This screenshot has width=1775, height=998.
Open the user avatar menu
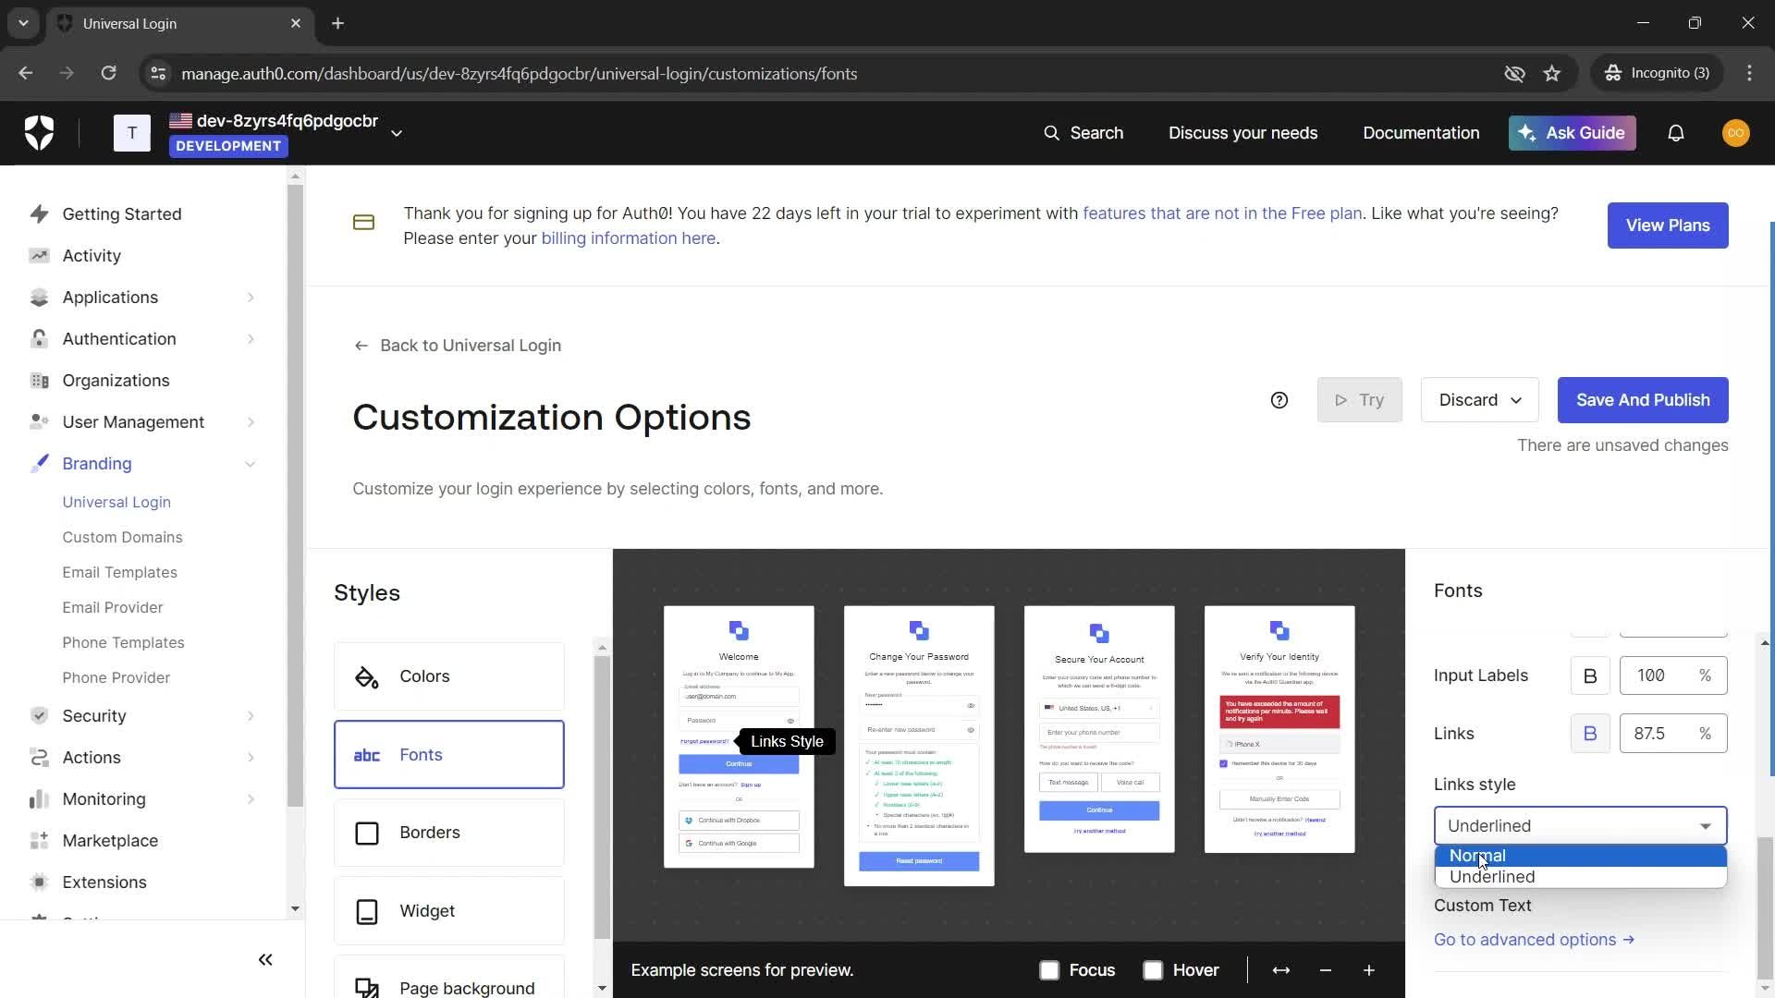pyautogui.click(x=1735, y=133)
